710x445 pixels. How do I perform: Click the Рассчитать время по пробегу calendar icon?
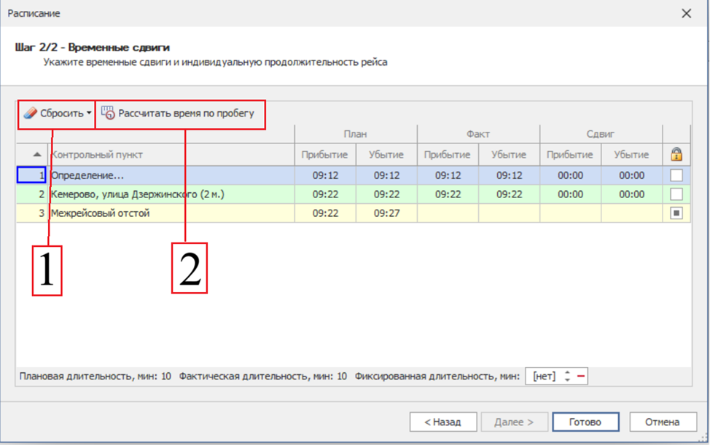click(108, 114)
